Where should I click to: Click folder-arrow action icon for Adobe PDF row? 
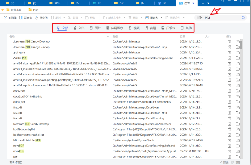[x=238, y=58]
